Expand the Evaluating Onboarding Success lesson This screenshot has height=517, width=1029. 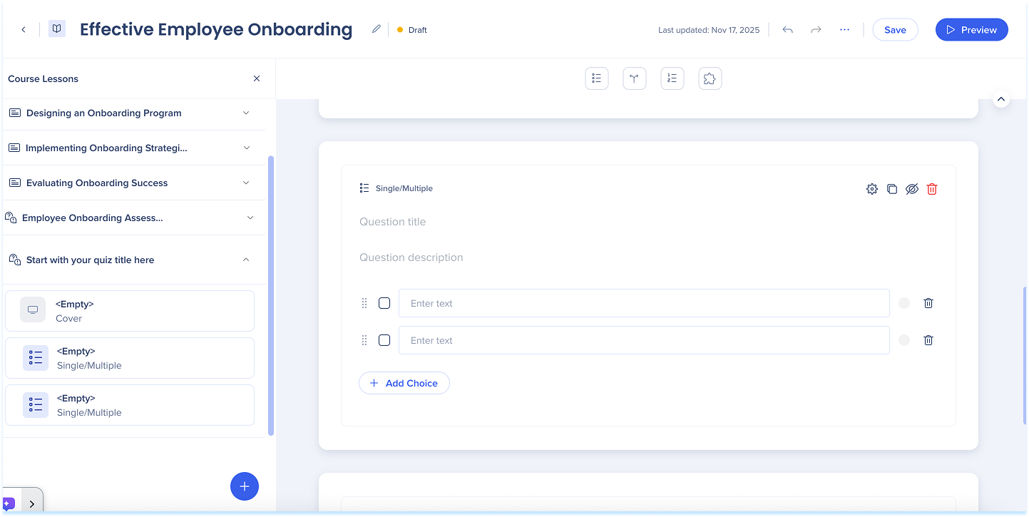246,183
